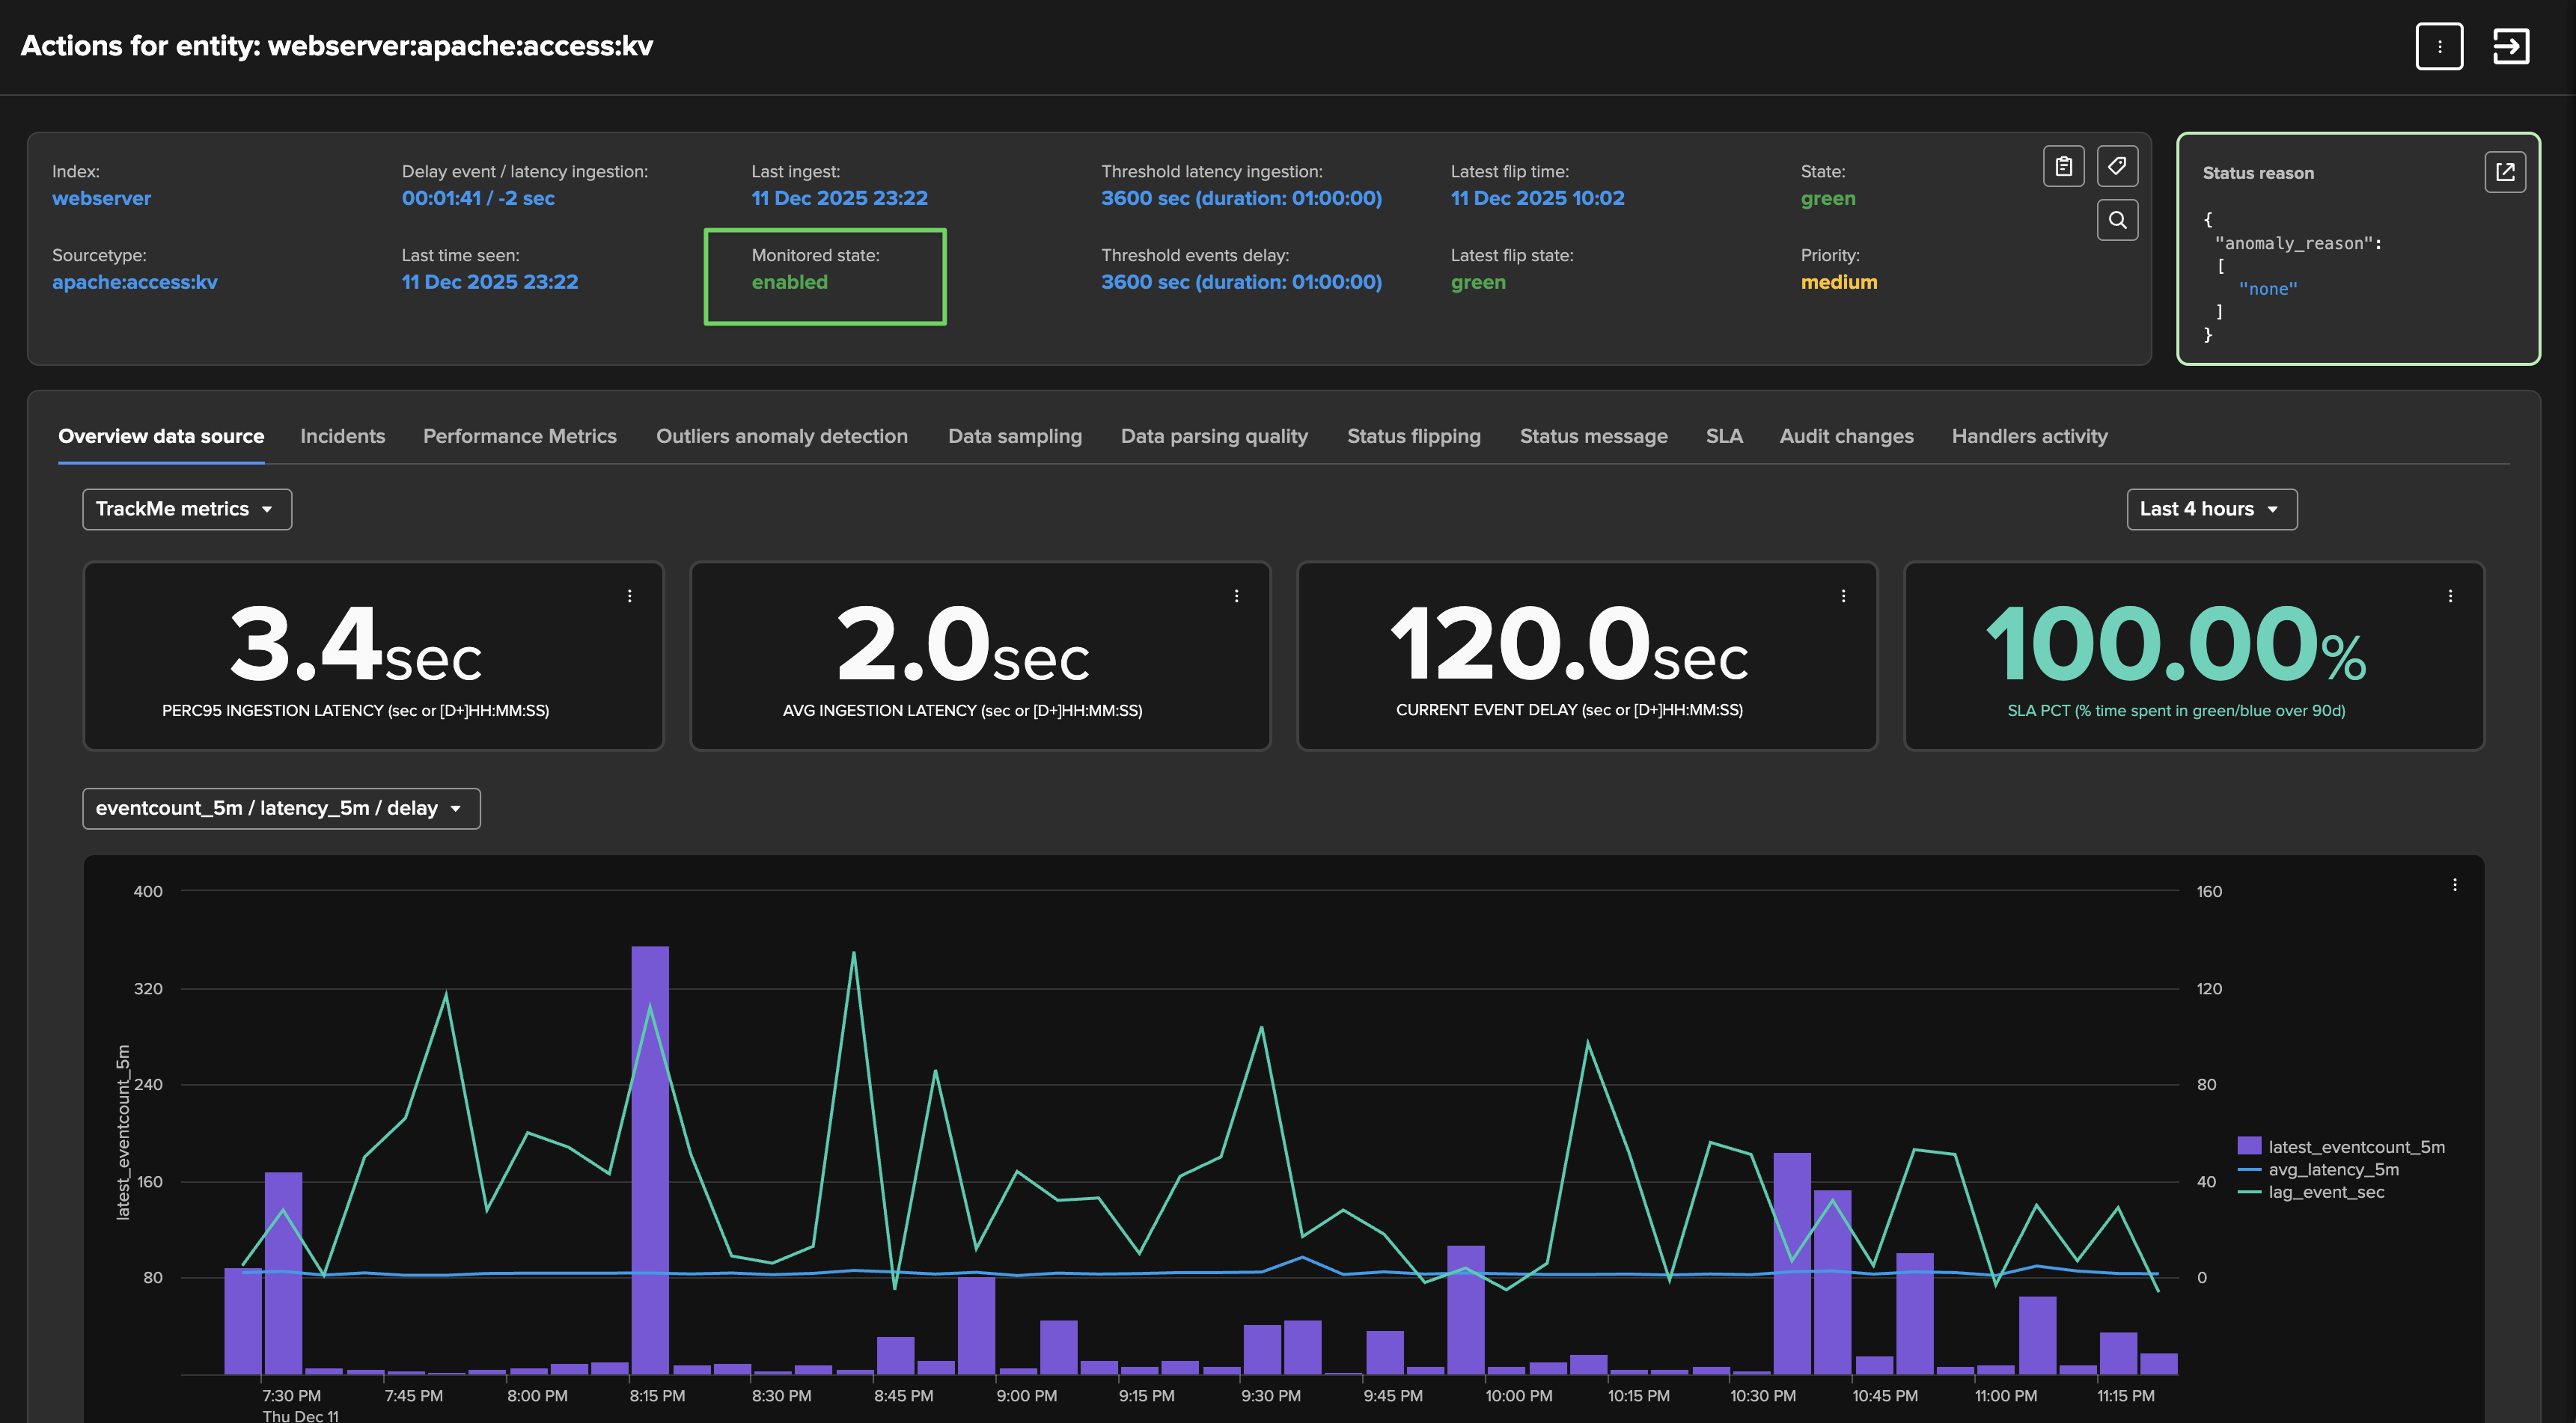The height and width of the screenshot is (1423, 2576).
Task: Open Status reason in expanded view
Action: point(2504,172)
